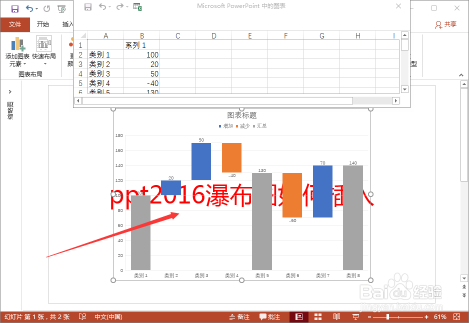The height and width of the screenshot is (323, 469).
Task: Maximize the PowerPoint window
Action: tap(434, 8)
